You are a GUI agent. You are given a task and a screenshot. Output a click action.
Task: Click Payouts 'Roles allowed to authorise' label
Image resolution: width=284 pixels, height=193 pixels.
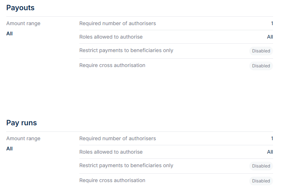[111, 37]
